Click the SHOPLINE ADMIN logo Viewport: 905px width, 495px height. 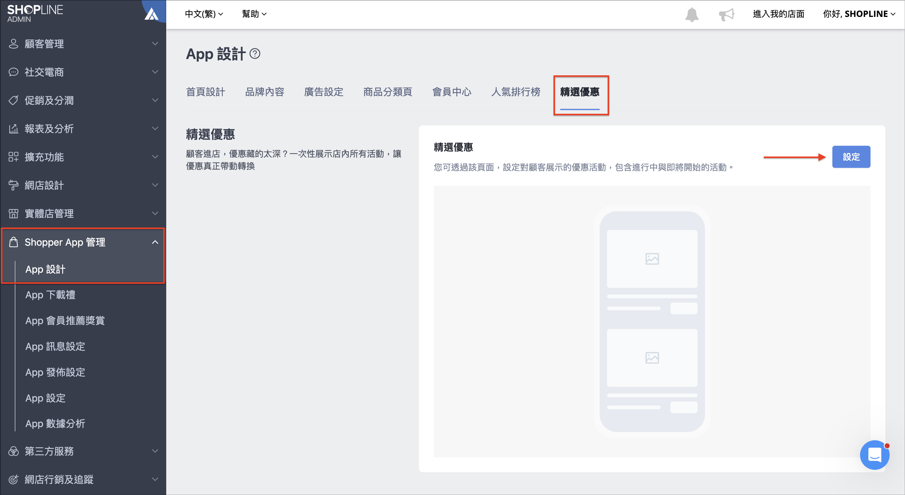(35, 13)
